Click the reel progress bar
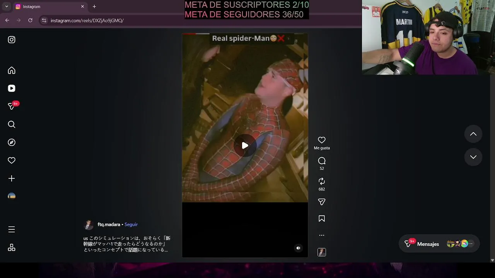The image size is (495, 278). [245, 34]
